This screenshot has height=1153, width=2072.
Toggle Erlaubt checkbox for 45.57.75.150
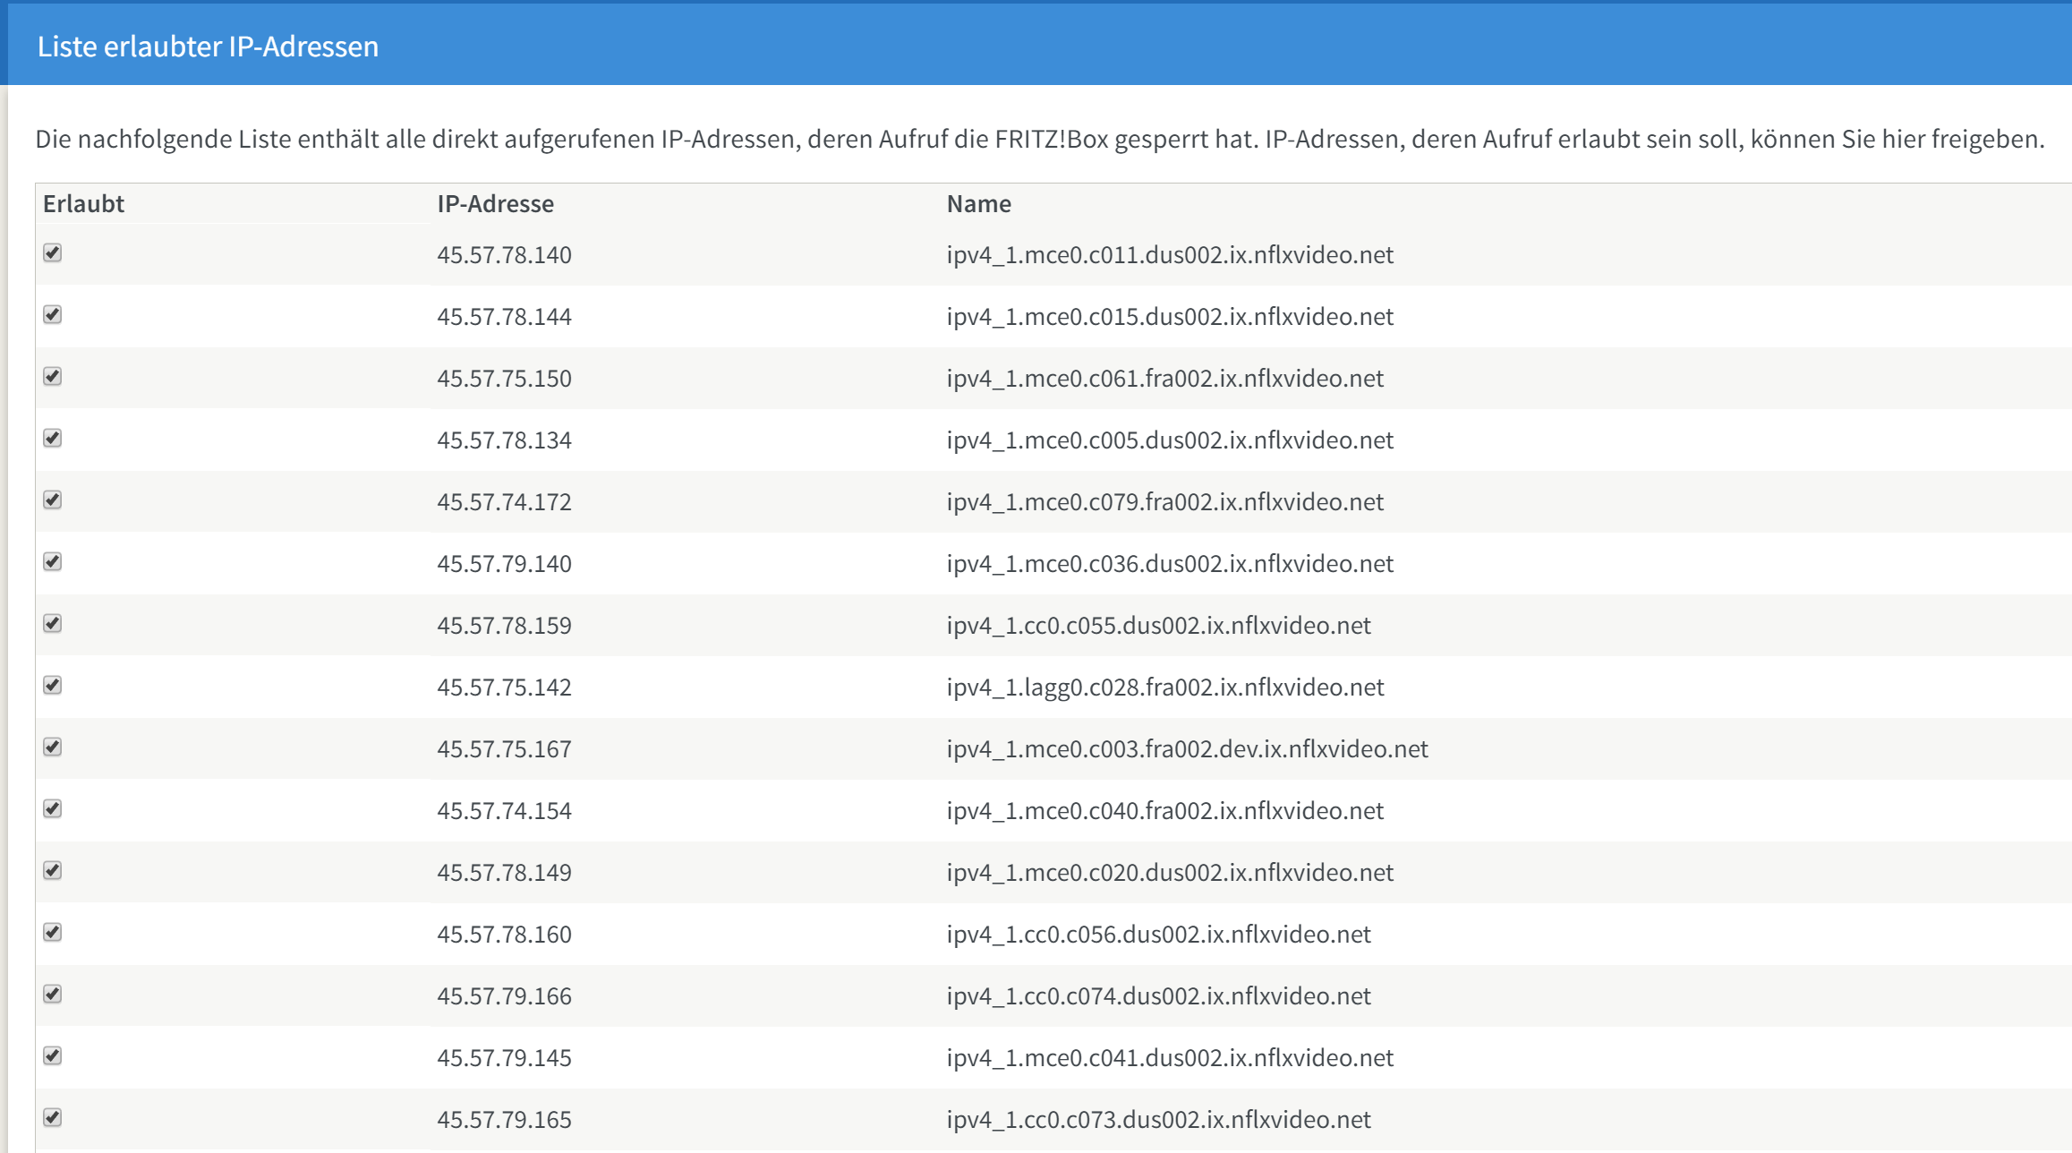click(x=53, y=377)
